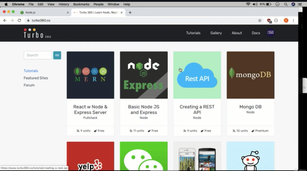Click the Search input field
This screenshot has width=307, height=171.
pos(38,55)
